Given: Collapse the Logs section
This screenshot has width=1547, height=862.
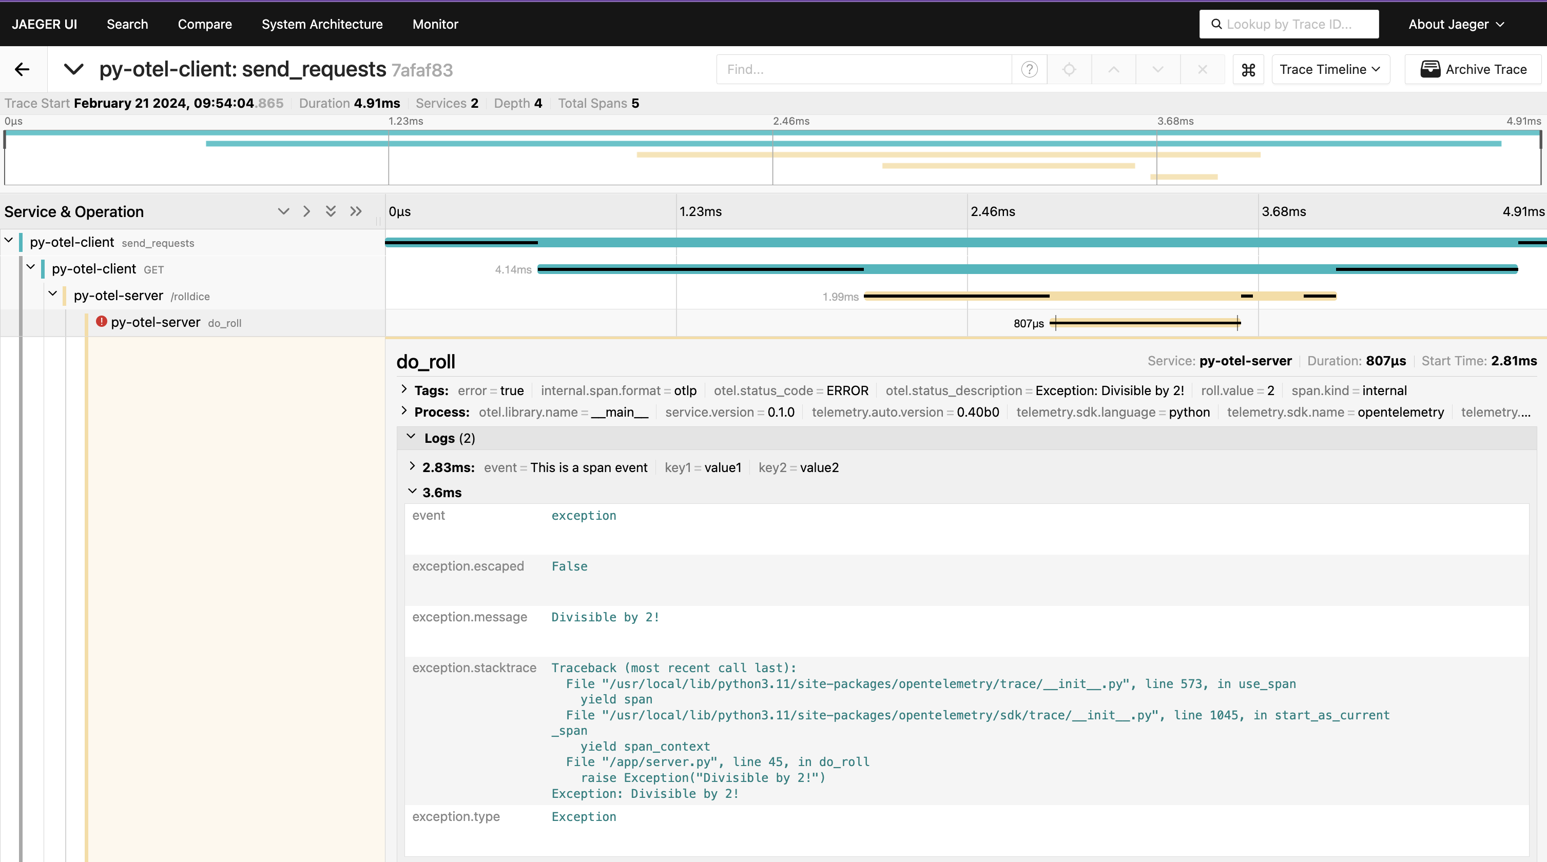Looking at the screenshot, I should 412,438.
